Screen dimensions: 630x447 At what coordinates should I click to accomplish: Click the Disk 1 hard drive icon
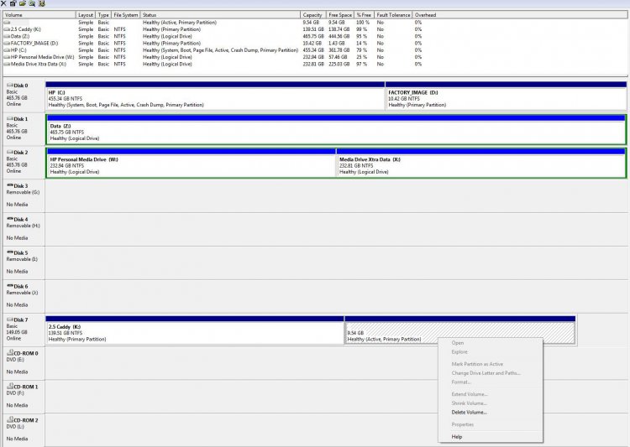tap(10, 119)
